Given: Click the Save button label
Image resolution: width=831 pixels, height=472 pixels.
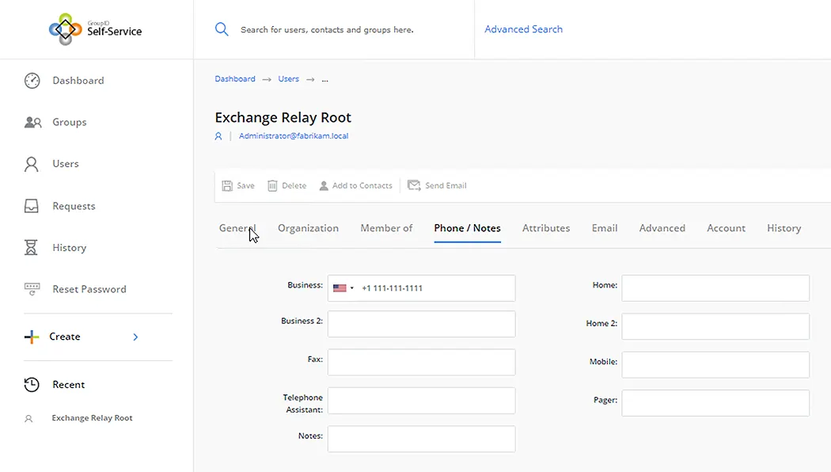Looking at the screenshot, I should click(245, 185).
